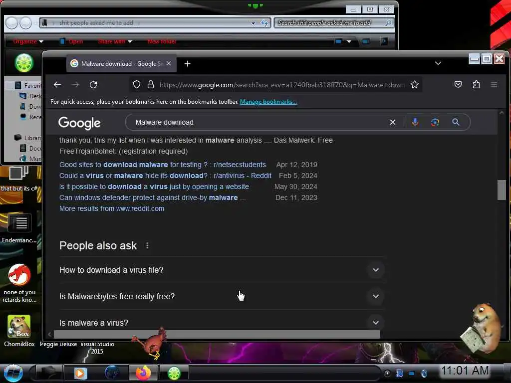
Task: Go to Google home via the logo
Action: [79, 123]
